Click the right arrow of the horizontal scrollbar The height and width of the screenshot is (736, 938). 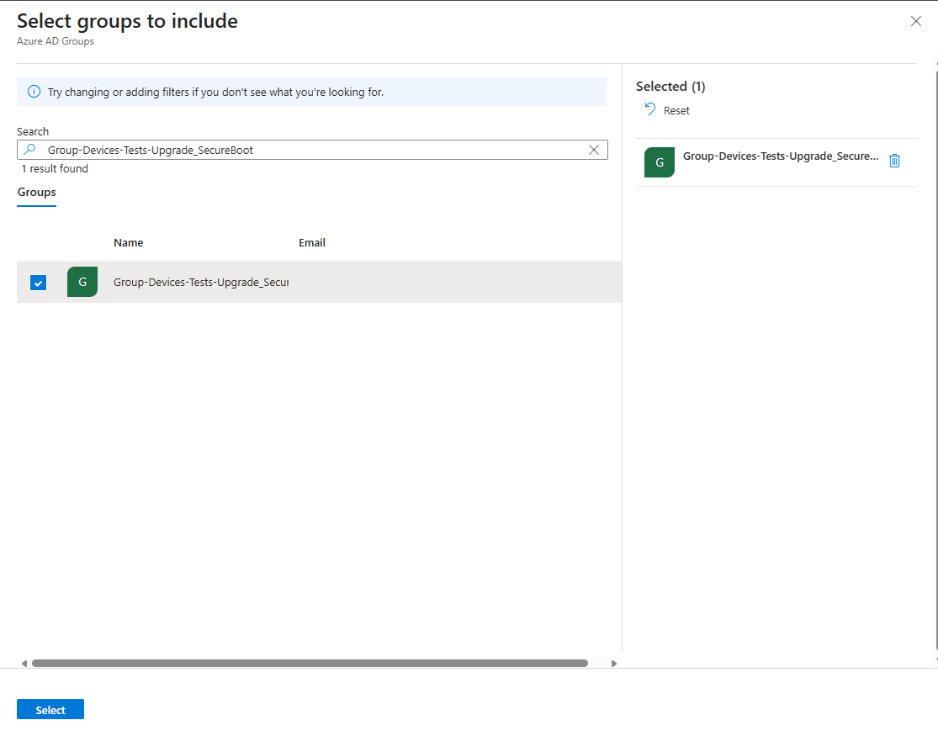coord(614,664)
